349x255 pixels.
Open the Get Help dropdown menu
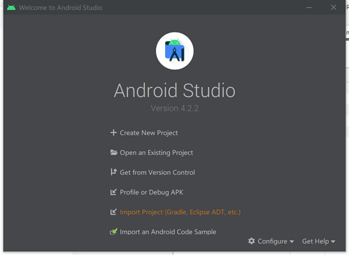[319, 241]
